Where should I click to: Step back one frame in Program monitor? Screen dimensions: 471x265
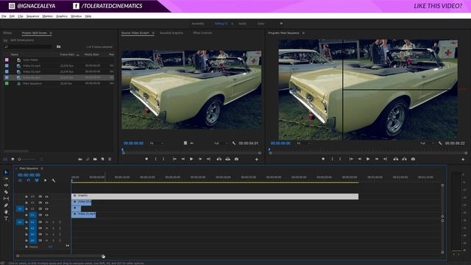[x=359, y=159]
